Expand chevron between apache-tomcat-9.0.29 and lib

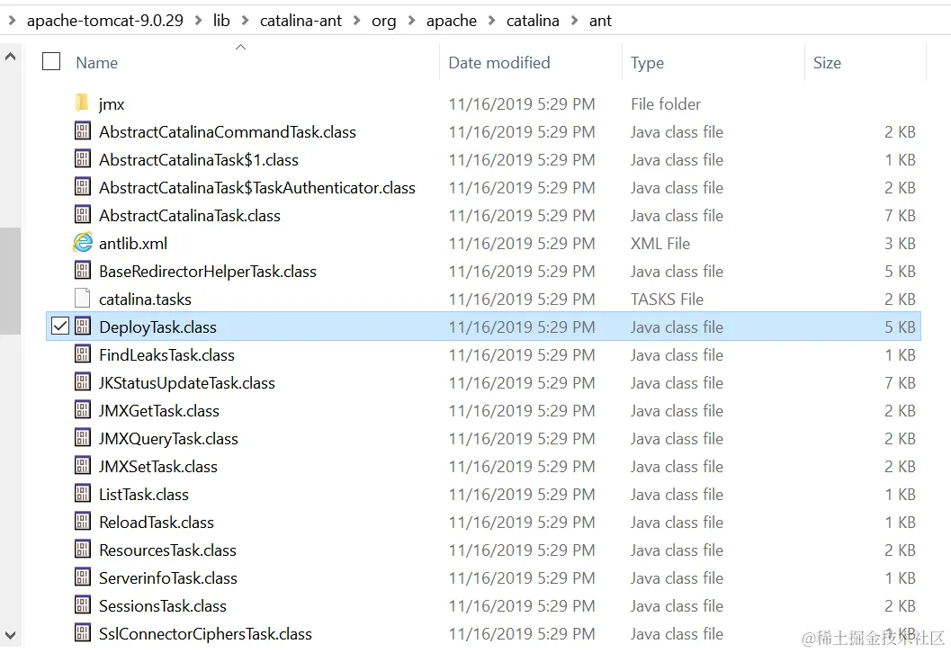198,21
